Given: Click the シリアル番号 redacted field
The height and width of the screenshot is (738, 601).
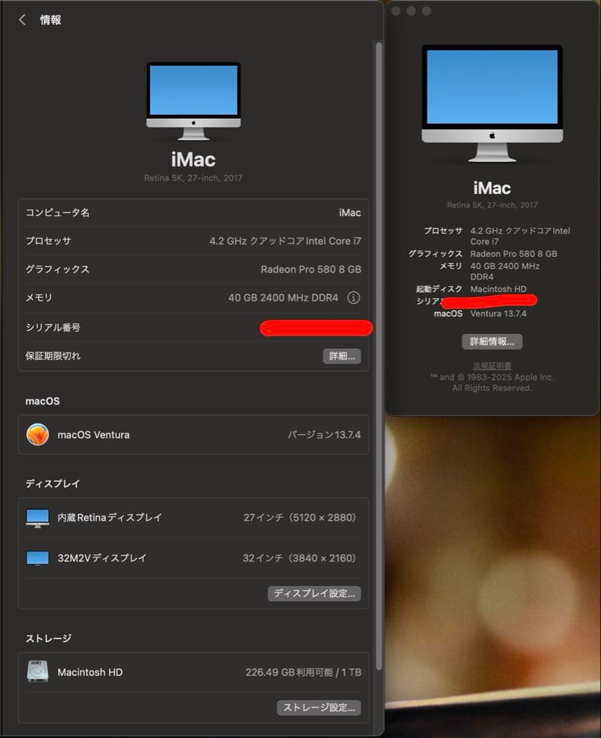Looking at the screenshot, I should [316, 328].
